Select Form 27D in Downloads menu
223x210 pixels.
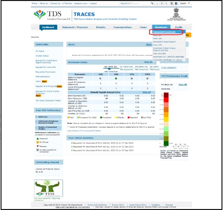(x=157, y=45)
